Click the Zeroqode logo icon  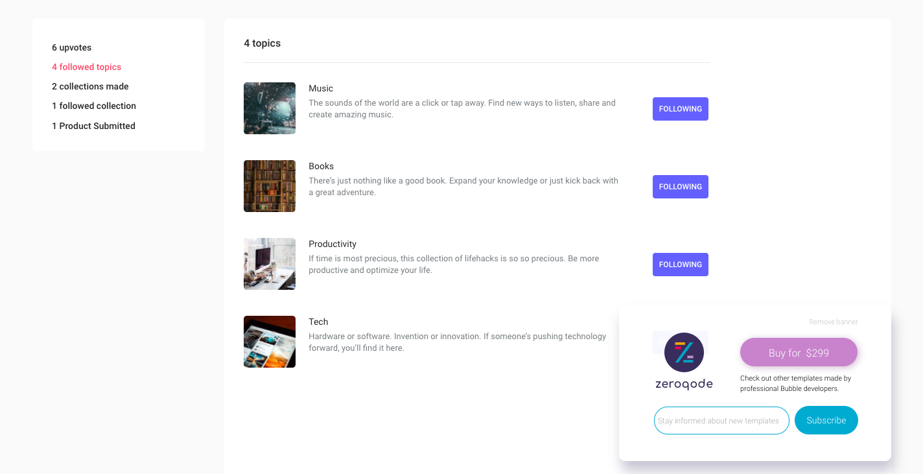(x=684, y=352)
